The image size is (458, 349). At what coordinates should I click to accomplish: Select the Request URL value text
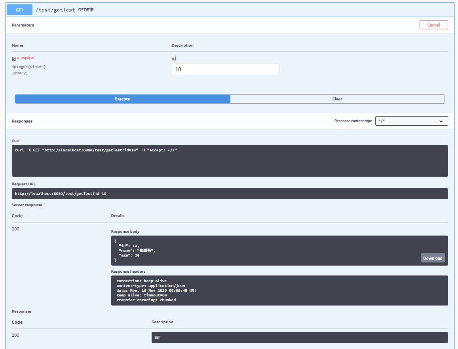61,194
